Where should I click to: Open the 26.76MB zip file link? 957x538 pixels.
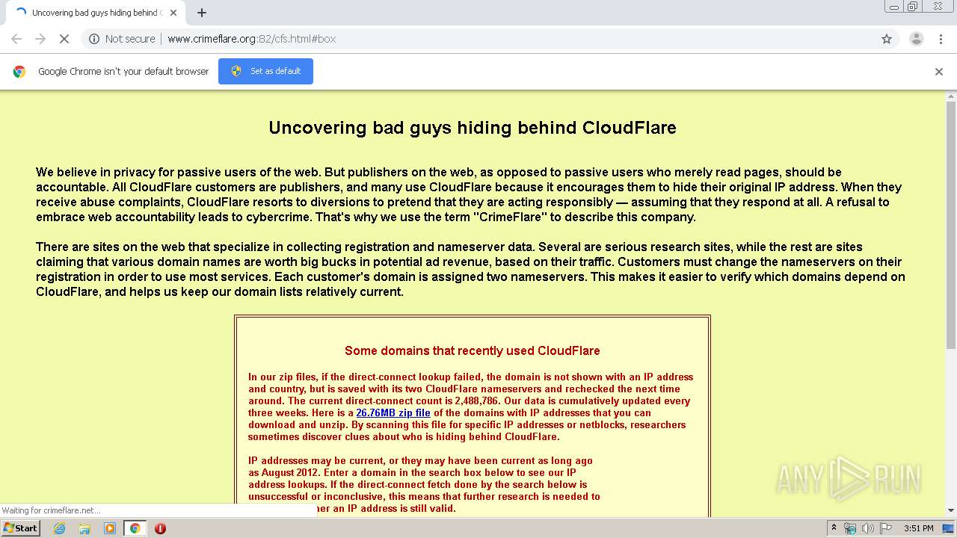pos(393,412)
